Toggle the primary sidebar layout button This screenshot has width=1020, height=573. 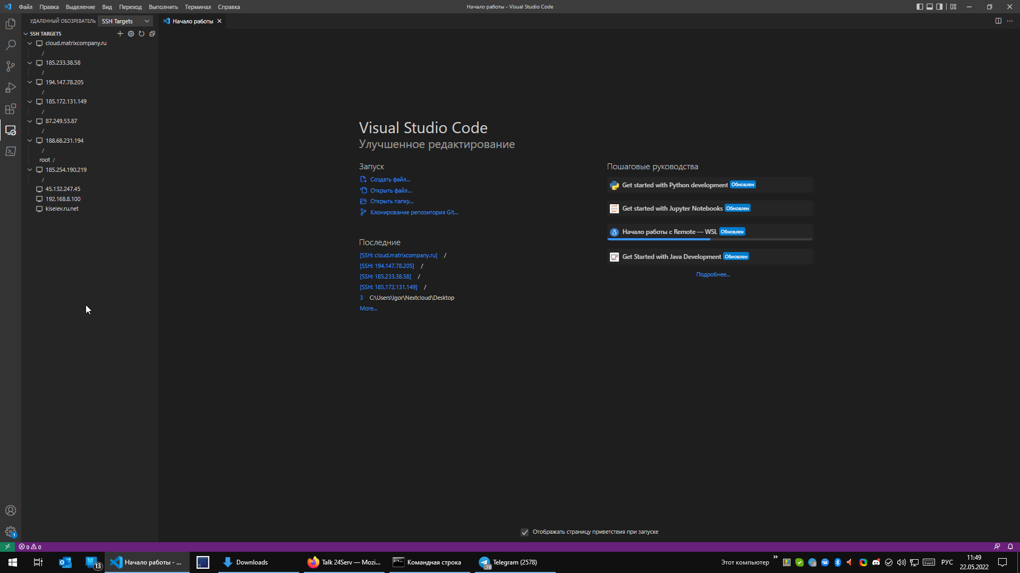tap(920, 7)
